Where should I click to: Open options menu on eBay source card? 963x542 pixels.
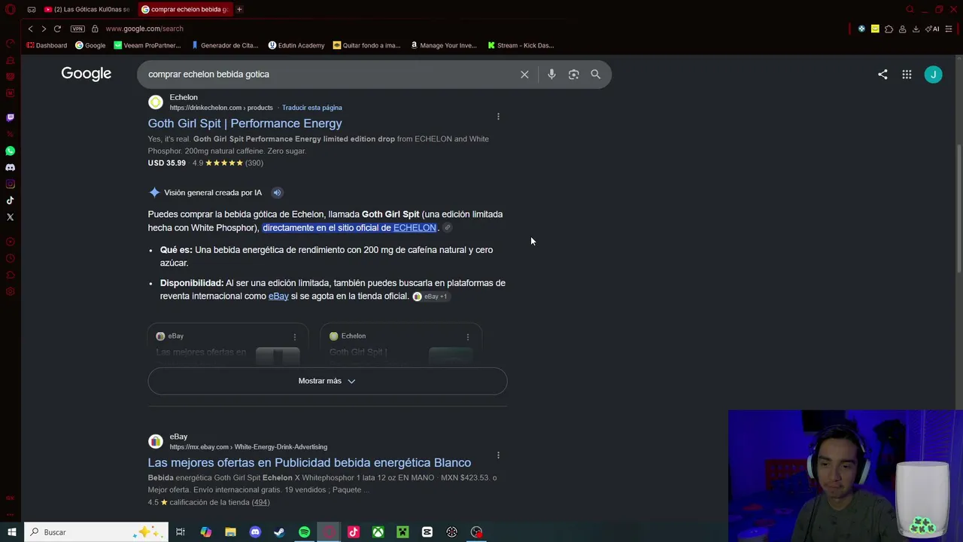295,336
